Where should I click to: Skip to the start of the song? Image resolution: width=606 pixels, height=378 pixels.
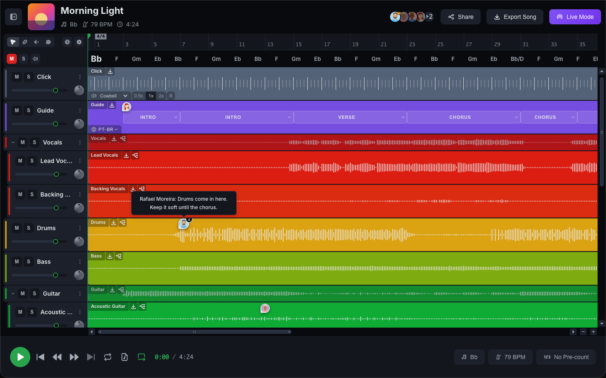40,357
